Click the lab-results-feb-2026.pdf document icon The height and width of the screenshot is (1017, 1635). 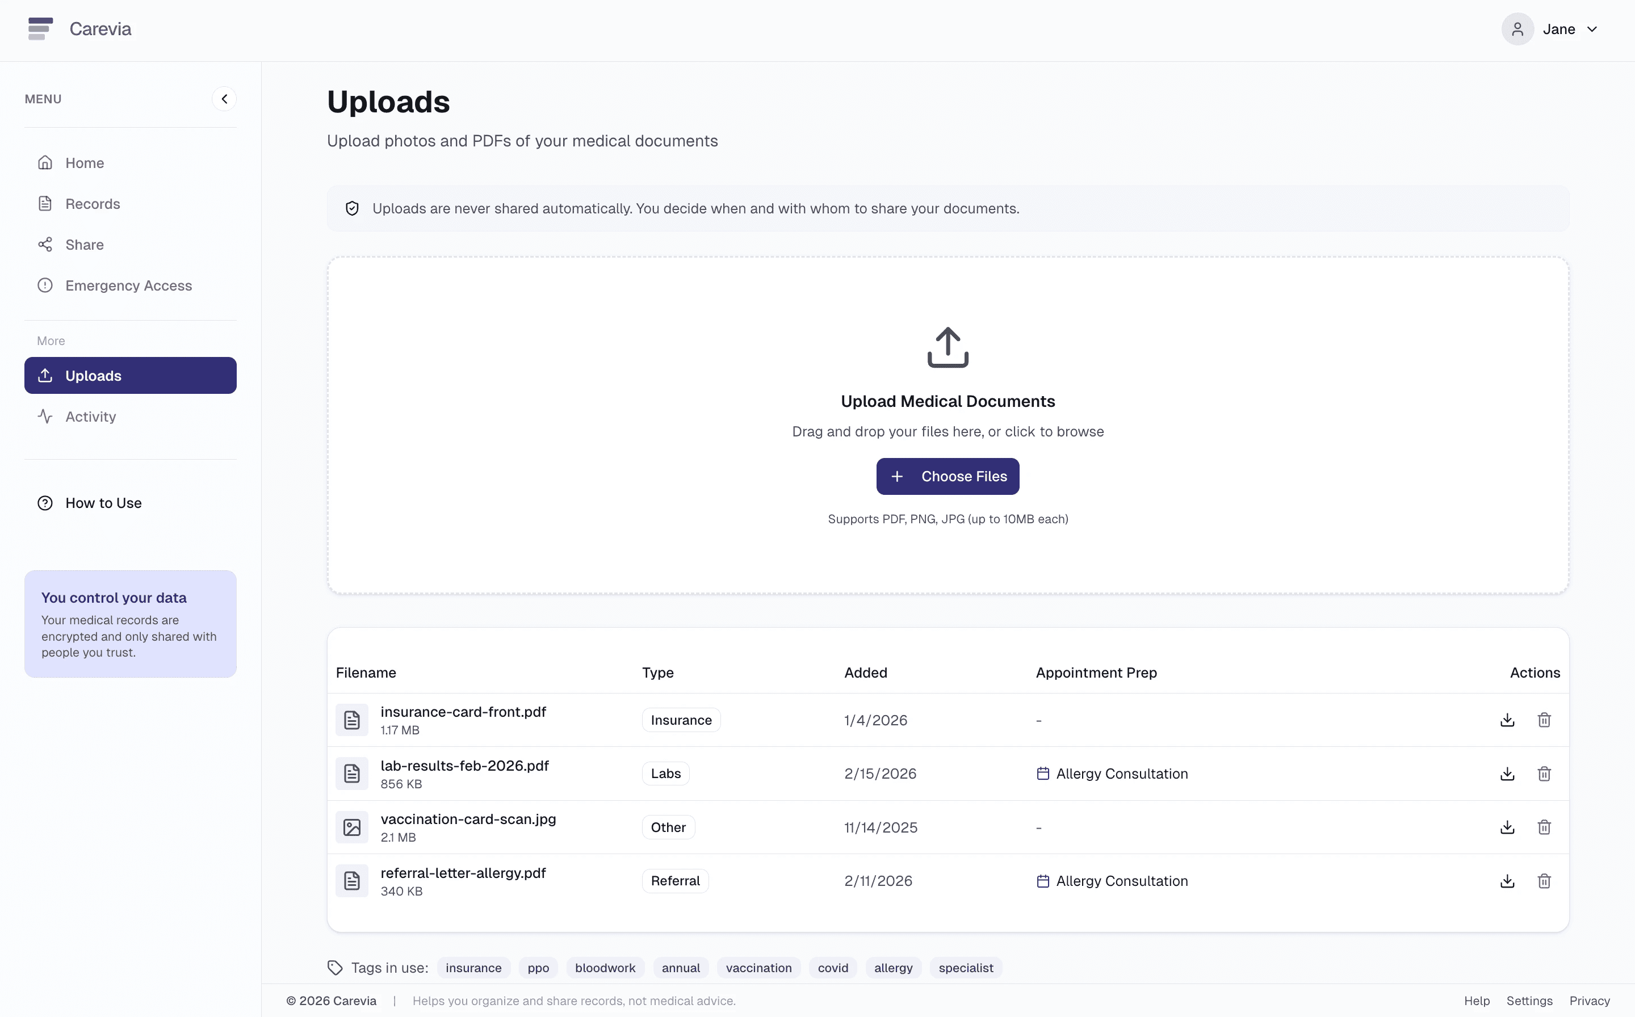coord(352,774)
